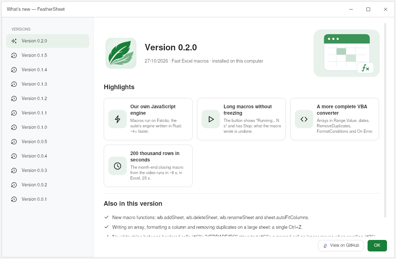The height and width of the screenshot is (259, 396).
Task: Click history icon beside Version 0.1.0
Action: 14,127
